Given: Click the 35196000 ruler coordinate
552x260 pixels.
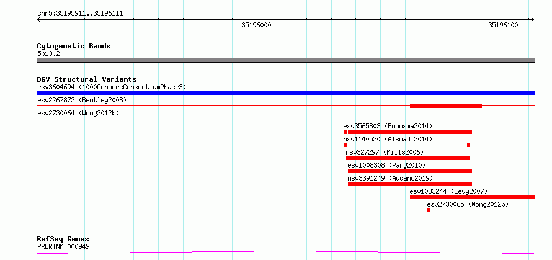Looking at the screenshot, I should click(257, 25).
